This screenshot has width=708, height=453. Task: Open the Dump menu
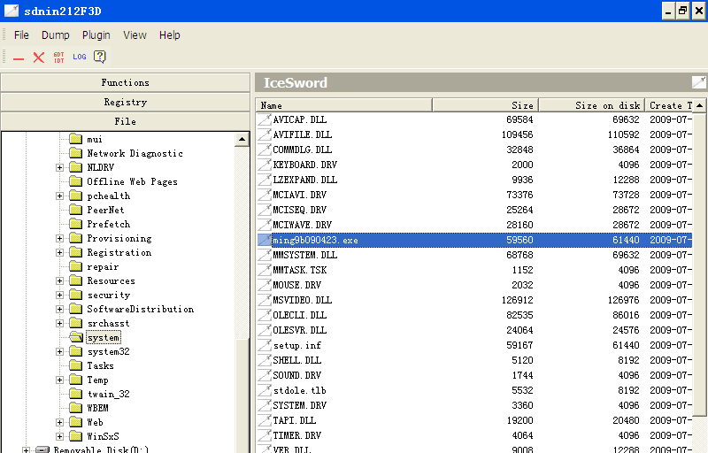tap(56, 35)
